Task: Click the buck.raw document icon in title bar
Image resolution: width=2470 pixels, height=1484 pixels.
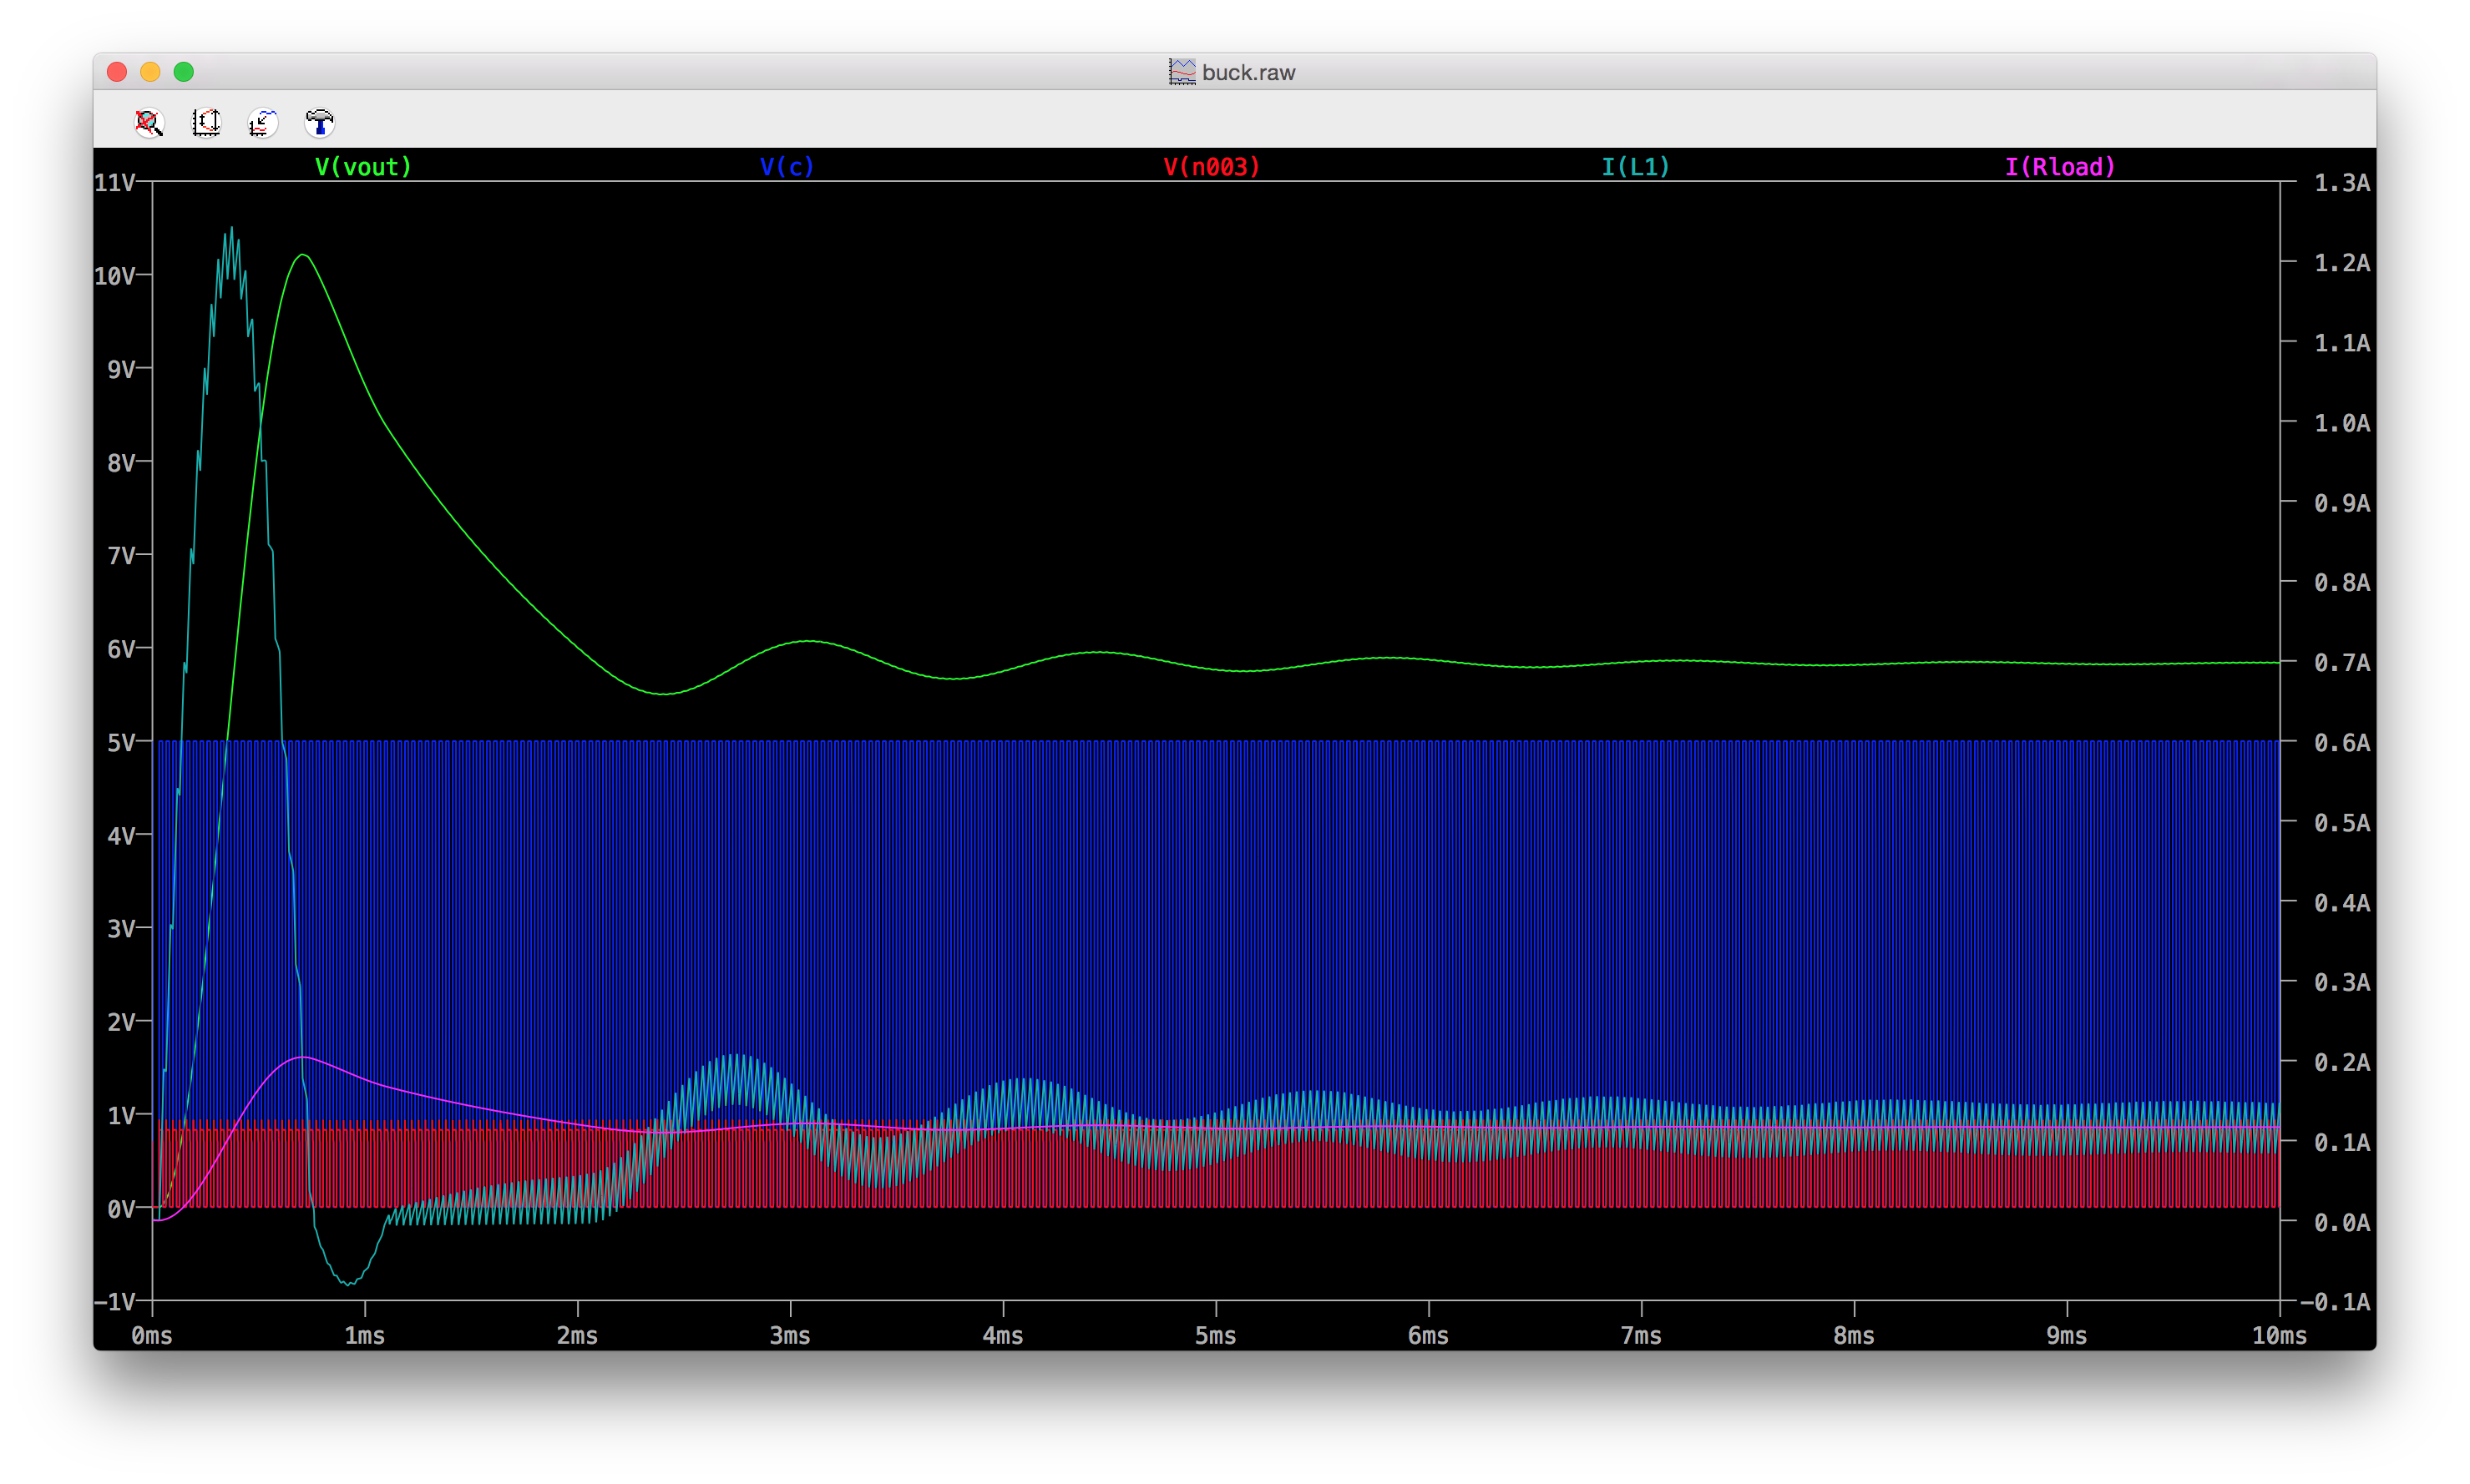Action: pos(1182,72)
